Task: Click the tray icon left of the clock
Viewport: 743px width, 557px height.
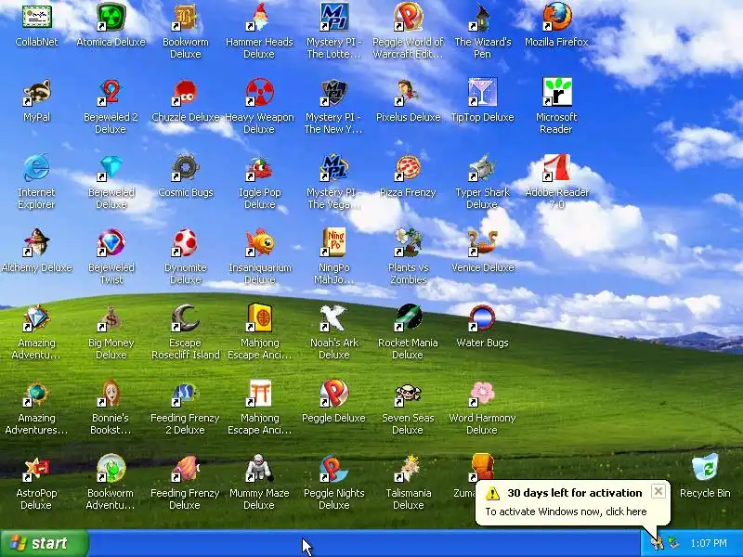Action: [673, 543]
